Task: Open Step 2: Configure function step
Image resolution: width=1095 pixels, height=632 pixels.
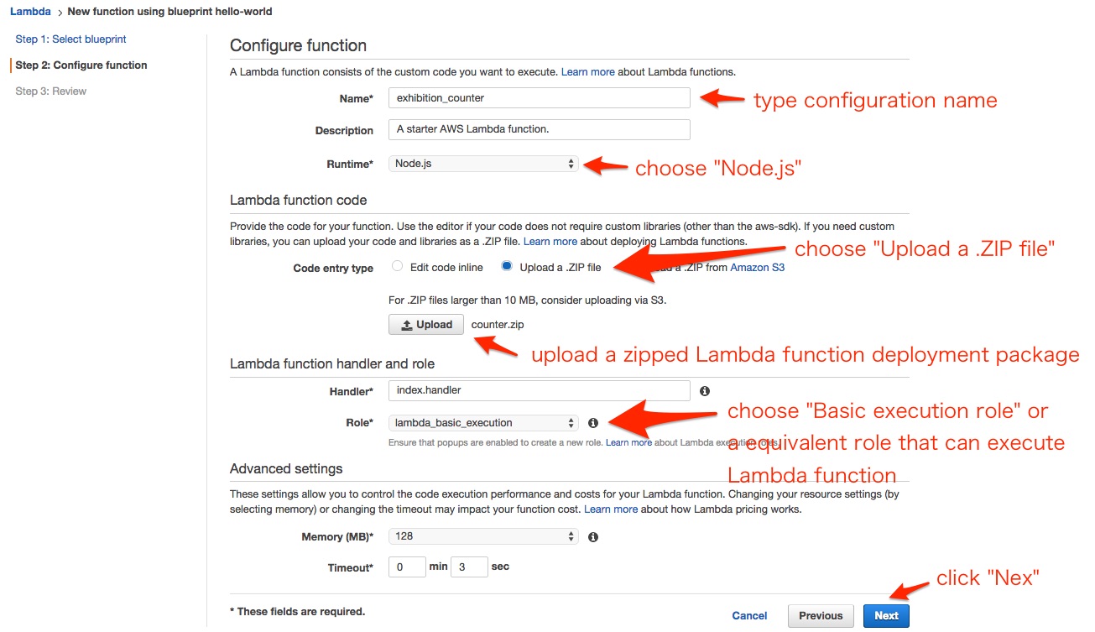Action: [x=81, y=65]
